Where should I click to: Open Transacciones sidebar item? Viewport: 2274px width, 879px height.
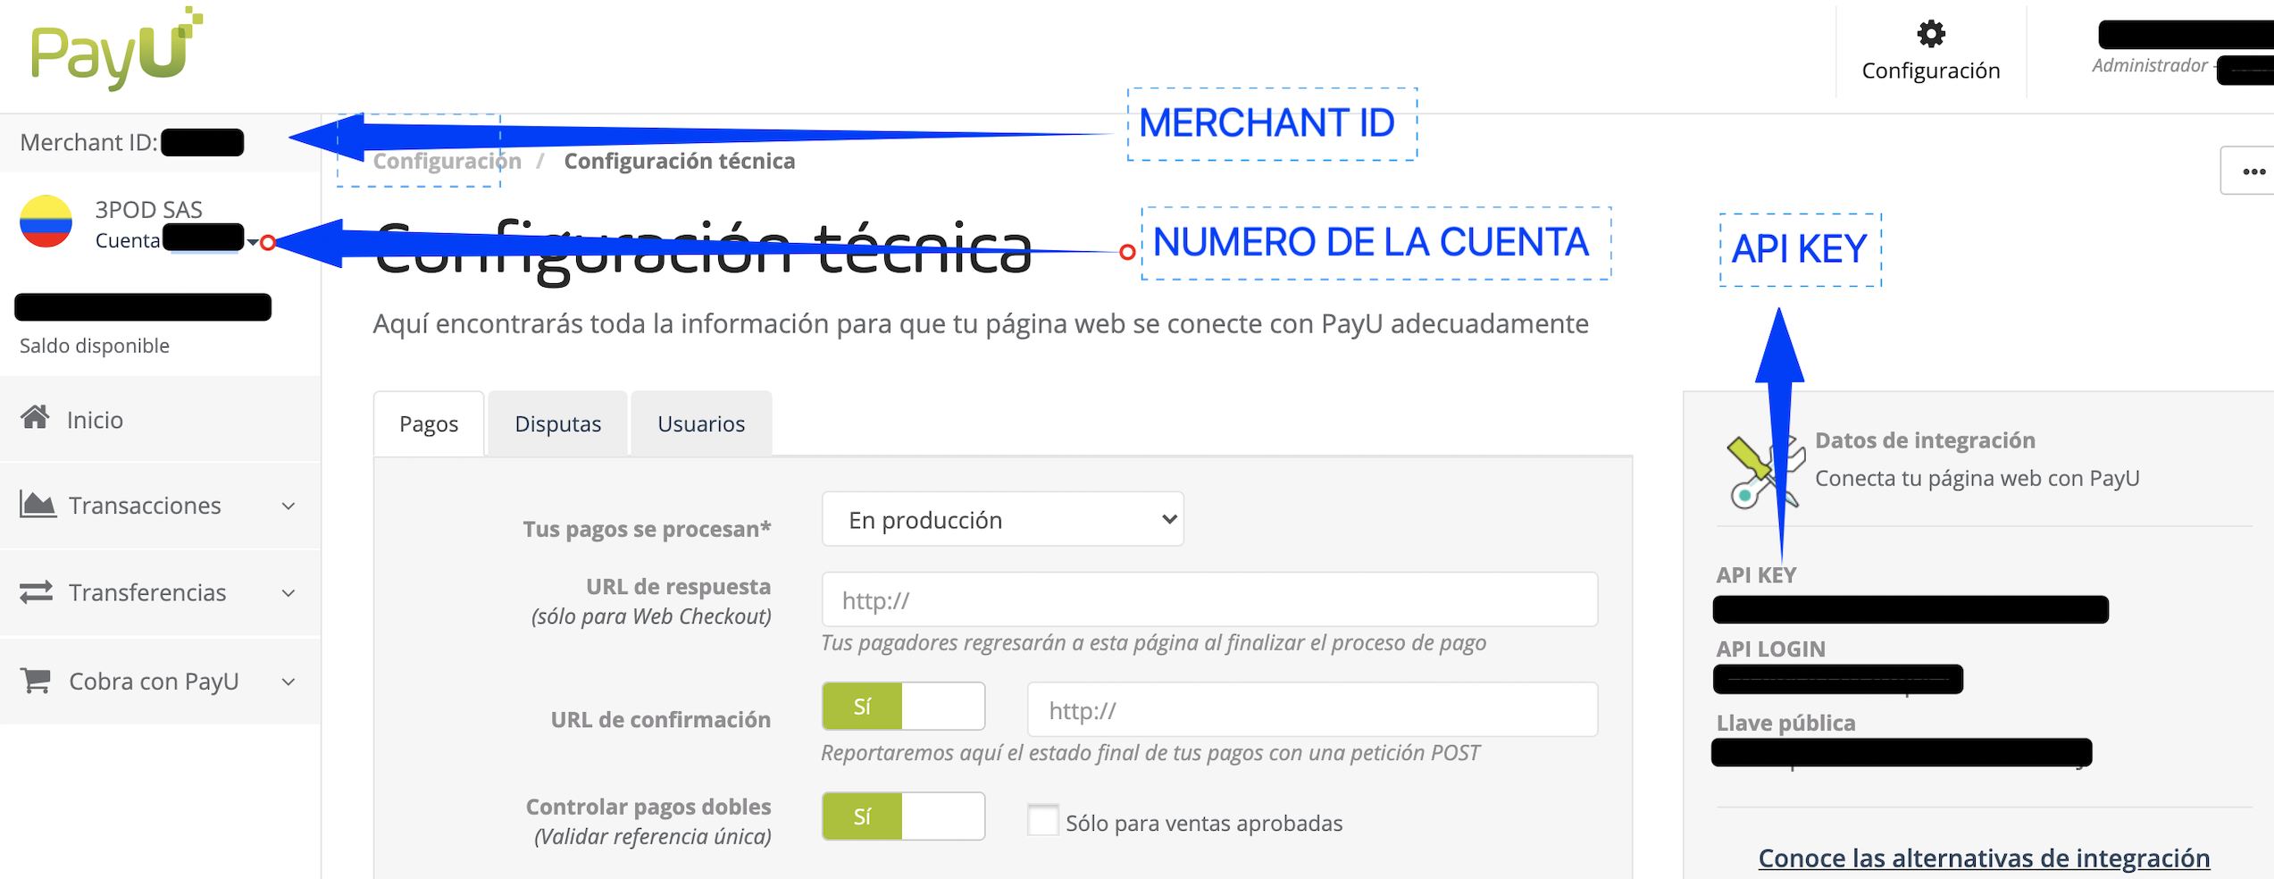click(x=161, y=506)
